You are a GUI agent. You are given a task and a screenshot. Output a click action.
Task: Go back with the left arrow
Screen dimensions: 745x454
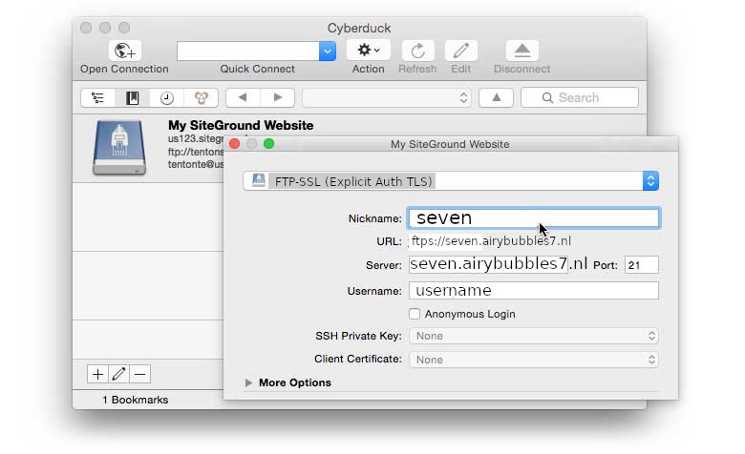pyautogui.click(x=243, y=97)
